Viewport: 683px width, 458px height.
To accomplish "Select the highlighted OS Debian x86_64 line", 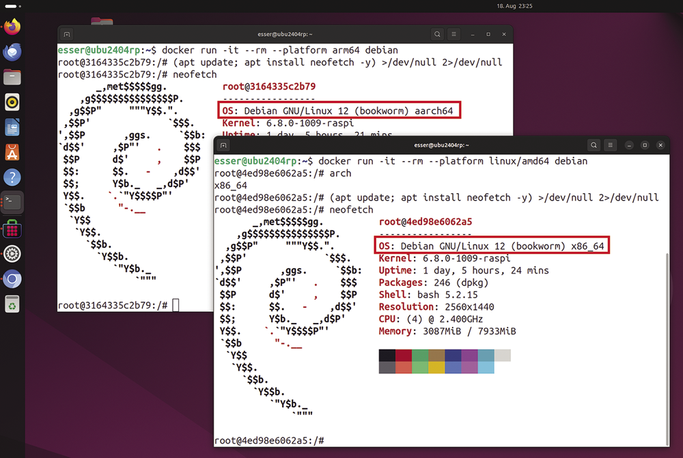I will [x=490, y=245].
